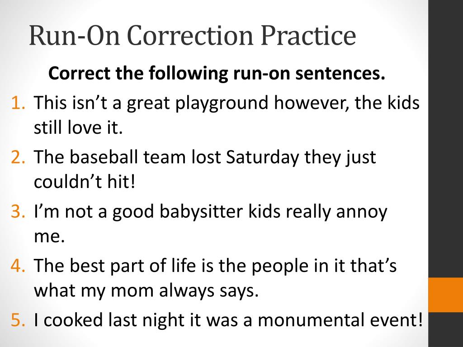The height and width of the screenshot is (347, 463).
Task: Click the dark gray sidebar strip
Action: (445, 139)
